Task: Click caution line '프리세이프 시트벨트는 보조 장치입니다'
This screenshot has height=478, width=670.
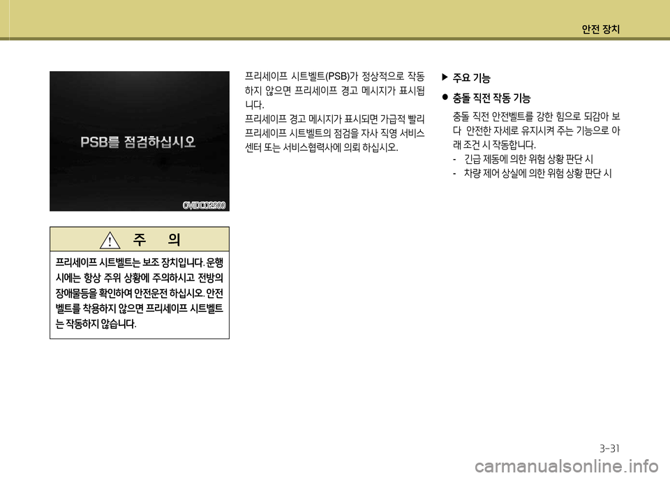Action: pyautogui.click(x=130, y=262)
